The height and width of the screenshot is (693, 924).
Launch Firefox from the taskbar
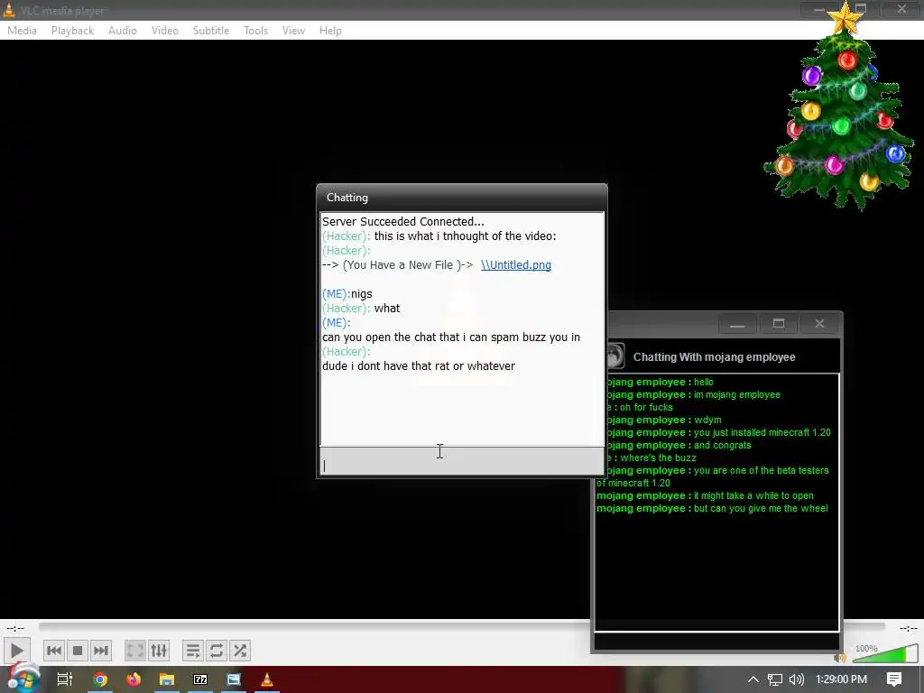coord(134,679)
